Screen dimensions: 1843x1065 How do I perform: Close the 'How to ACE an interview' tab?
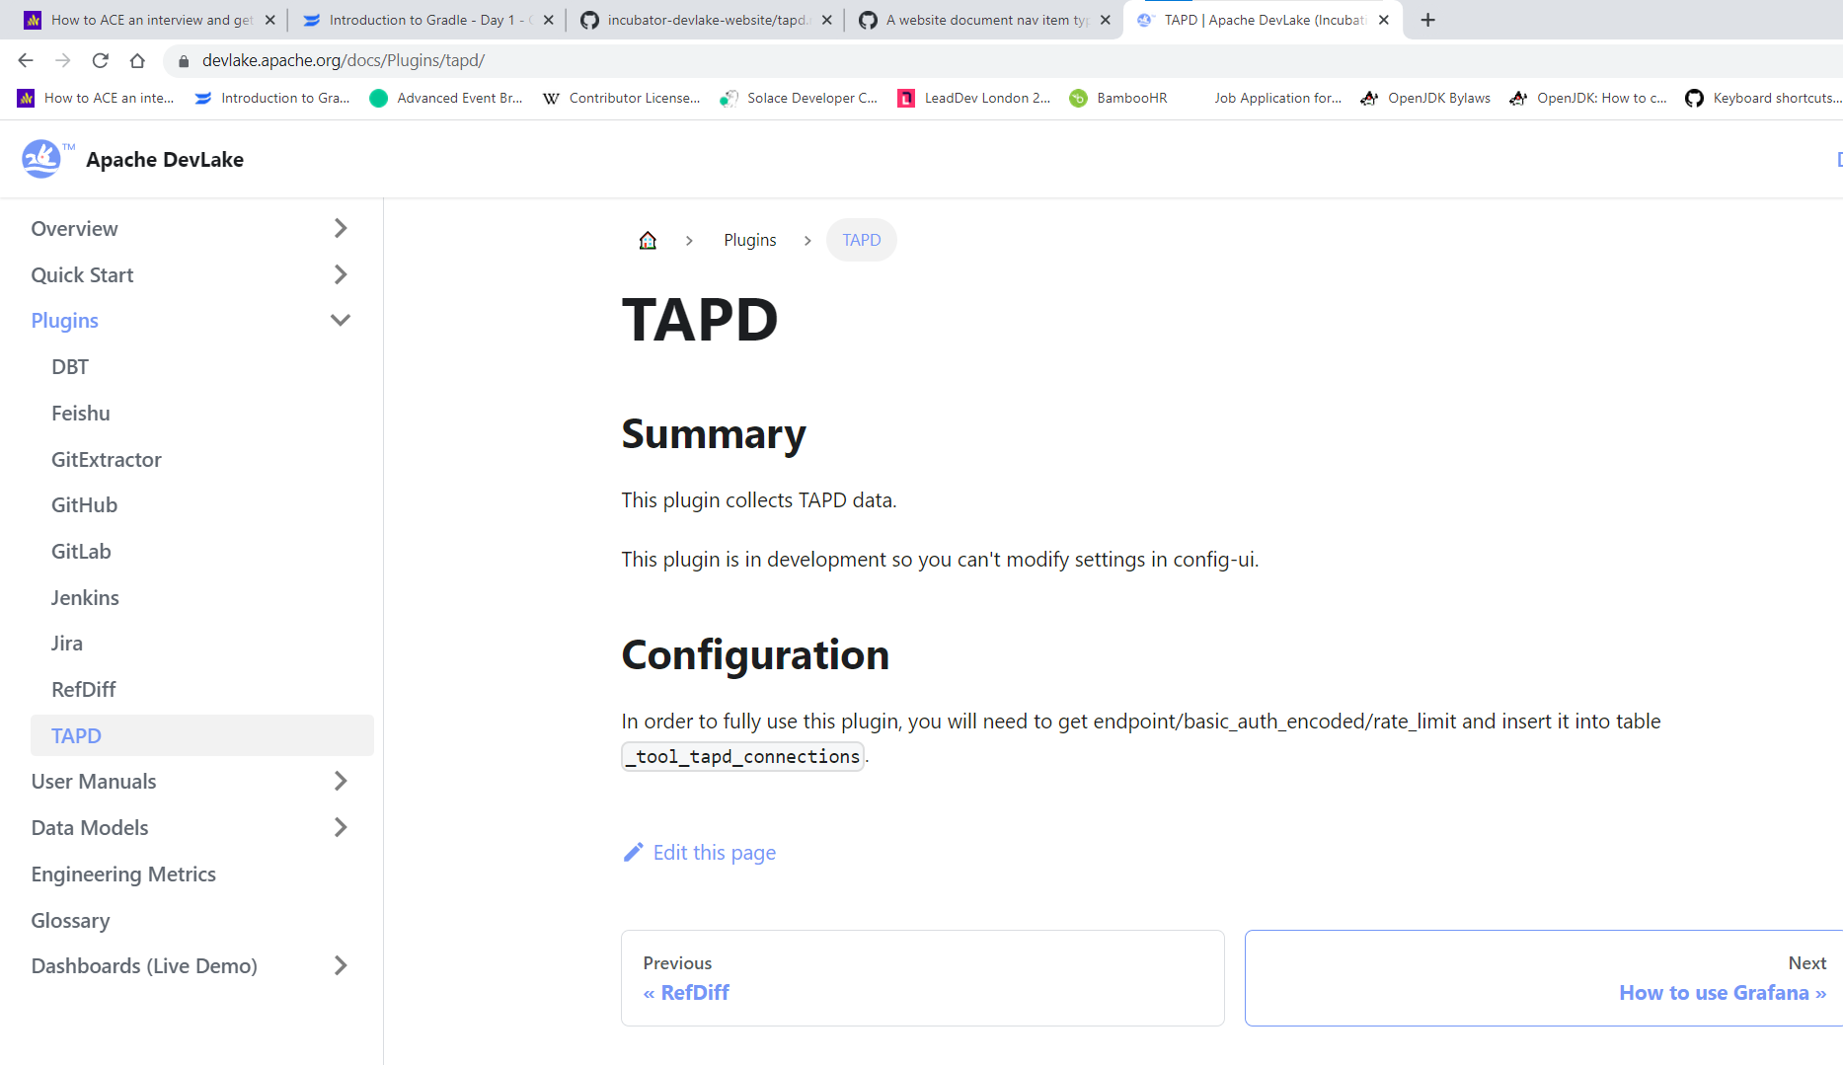270,20
